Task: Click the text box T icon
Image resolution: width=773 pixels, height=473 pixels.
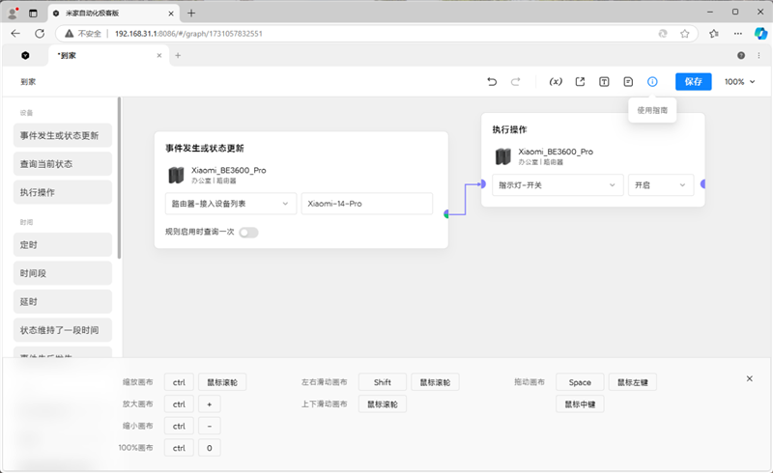Action: pyautogui.click(x=604, y=82)
